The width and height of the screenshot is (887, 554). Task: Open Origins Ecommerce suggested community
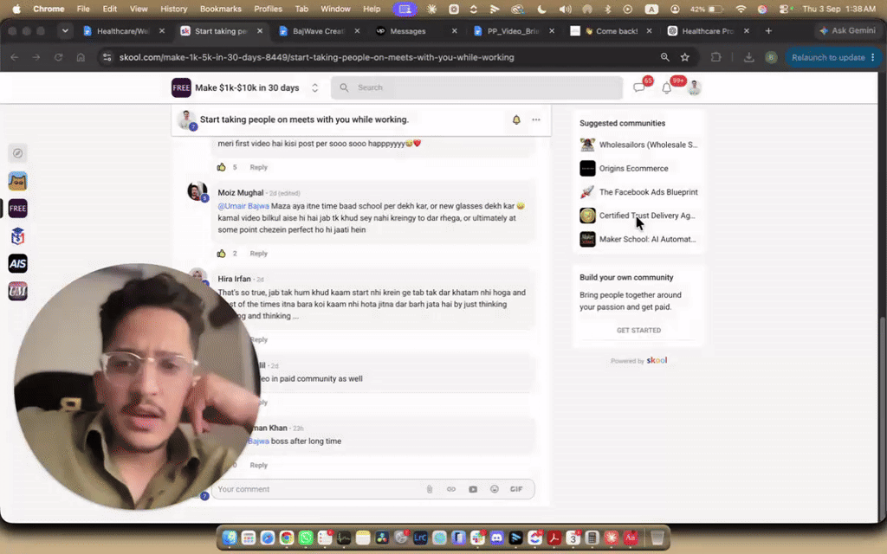coord(624,169)
